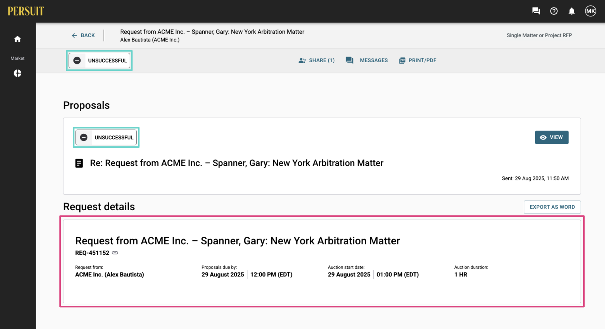Open the MK user avatar menu
605x329 pixels.
click(590, 11)
